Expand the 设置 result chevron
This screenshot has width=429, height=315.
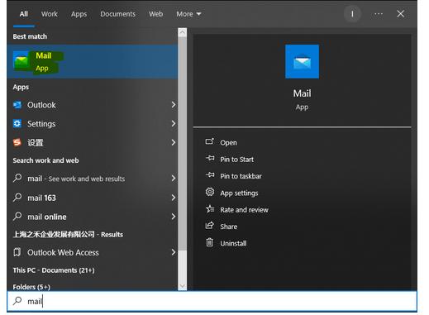coord(174,142)
